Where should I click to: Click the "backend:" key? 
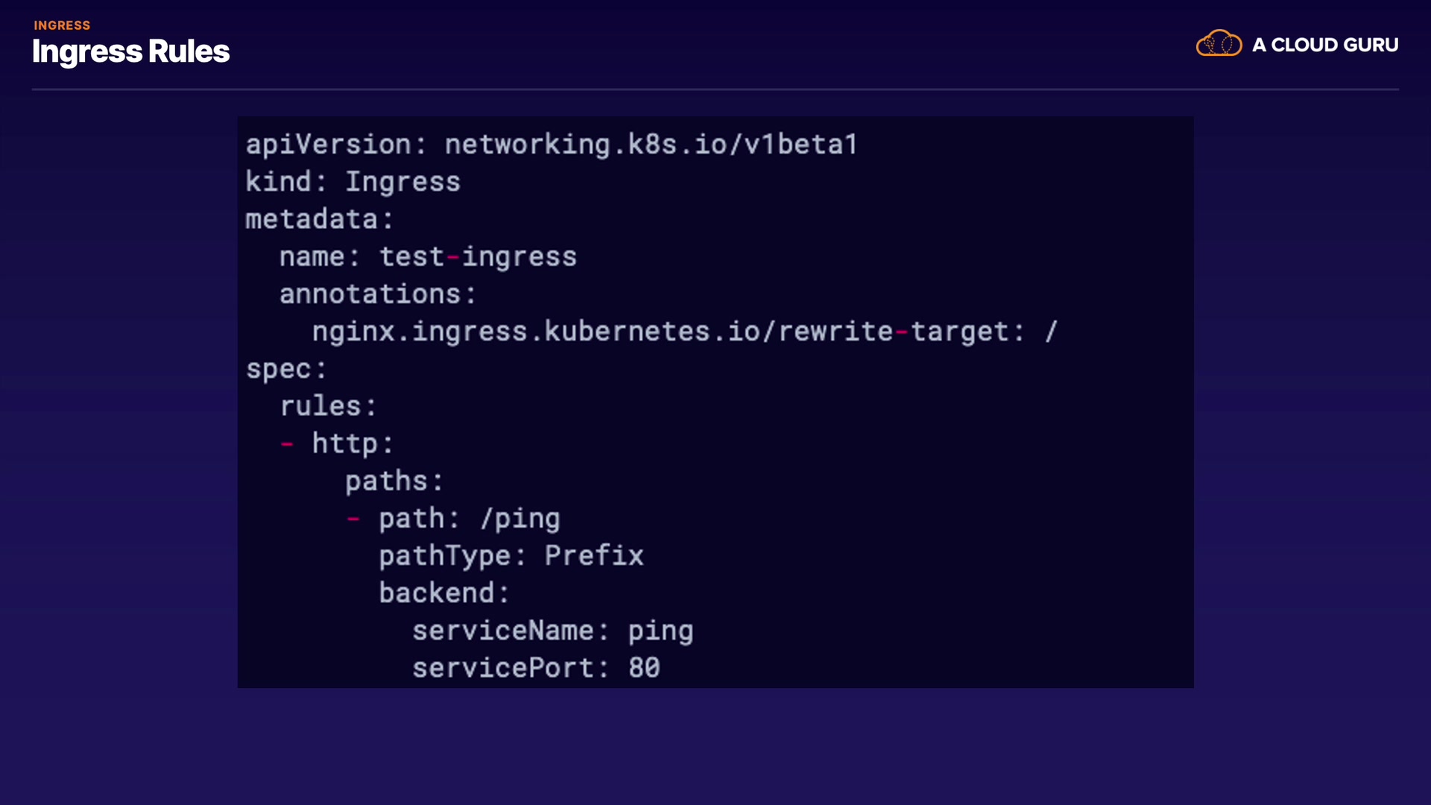(444, 593)
